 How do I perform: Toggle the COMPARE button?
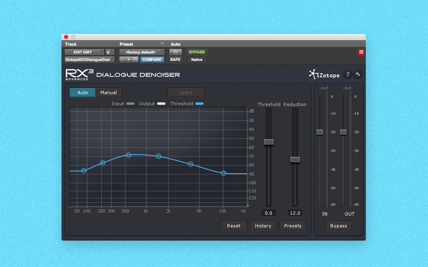pos(152,59)
